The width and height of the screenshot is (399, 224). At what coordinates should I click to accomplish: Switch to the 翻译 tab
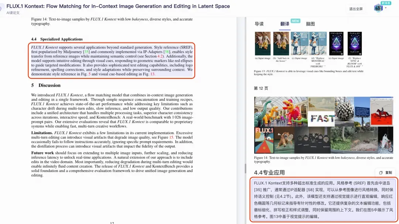pos(285,24)
